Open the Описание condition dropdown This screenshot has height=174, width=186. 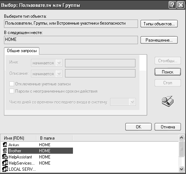pos(47,73)
